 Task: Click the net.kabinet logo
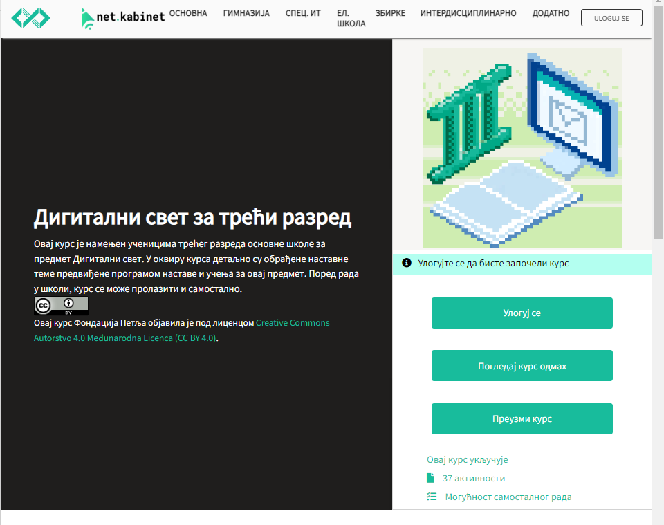pos(122,18)
